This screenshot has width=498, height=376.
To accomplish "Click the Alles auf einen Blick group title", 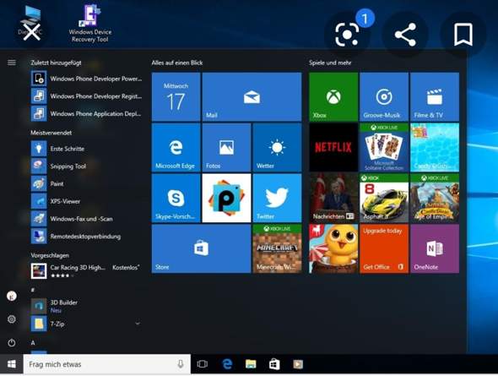I will click(x=177, y=63).
